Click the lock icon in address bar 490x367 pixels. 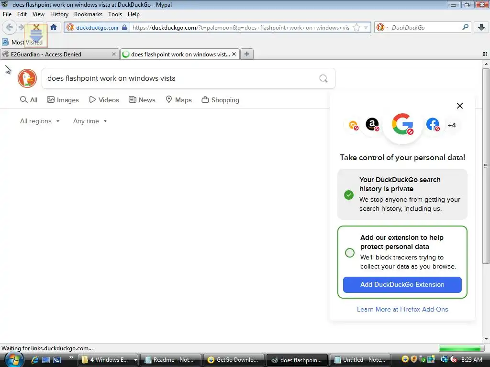click(124, 27)
